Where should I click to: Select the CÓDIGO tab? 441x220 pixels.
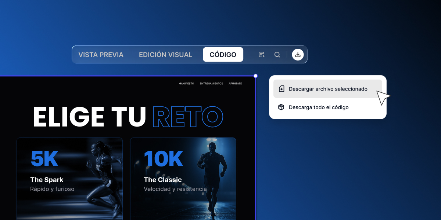[x=223, y=55]
